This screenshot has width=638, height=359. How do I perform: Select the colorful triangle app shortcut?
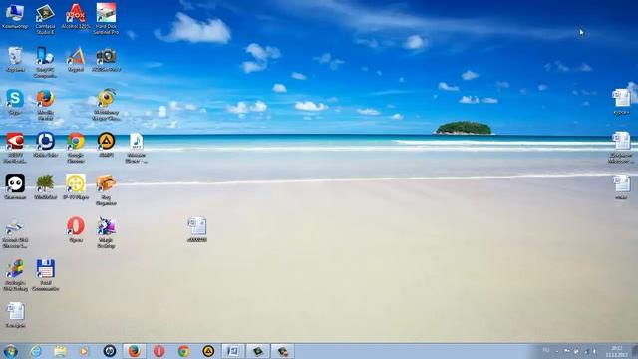point(76,60)
